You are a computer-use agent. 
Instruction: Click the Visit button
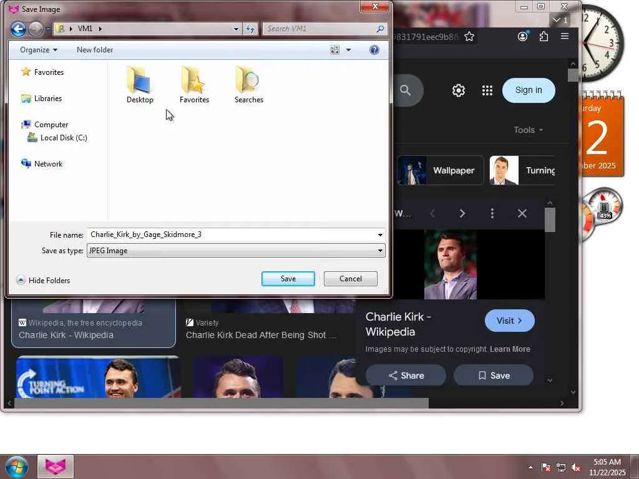(509, 321)
